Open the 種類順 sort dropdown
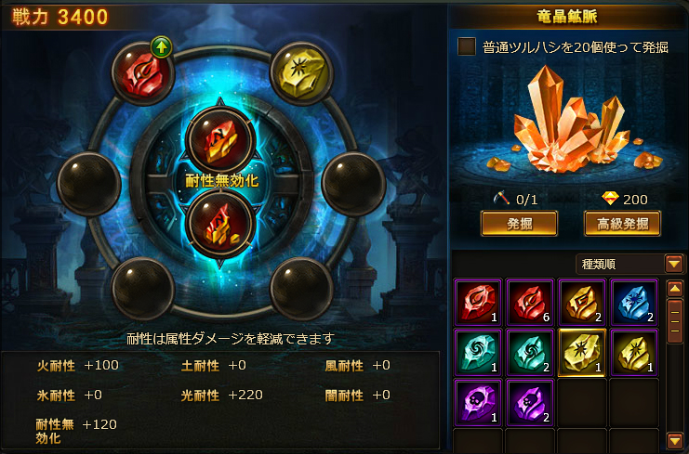This screenshot has width=689, height=454. (x=630, y=264)
